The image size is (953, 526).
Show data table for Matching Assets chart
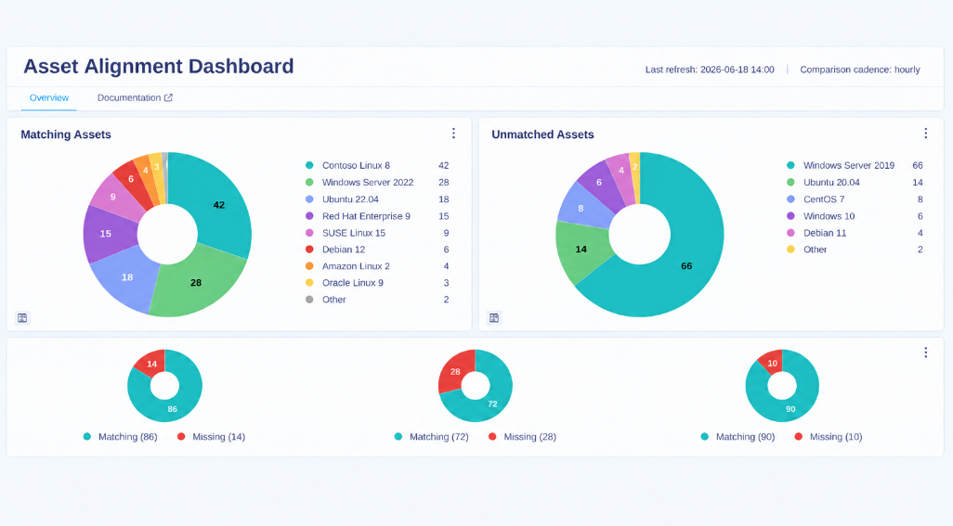[x=22, y=318]
